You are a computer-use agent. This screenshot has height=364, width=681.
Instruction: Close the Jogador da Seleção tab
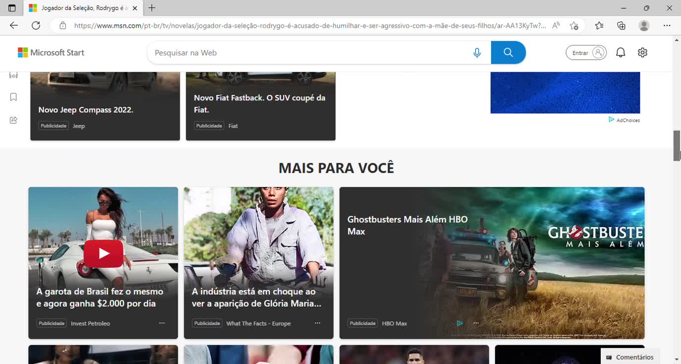(x=135, y=8)
